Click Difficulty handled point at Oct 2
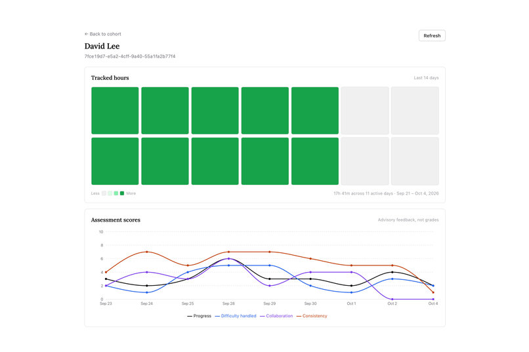This screenshot has width=529, height=352. coord(392,279)
